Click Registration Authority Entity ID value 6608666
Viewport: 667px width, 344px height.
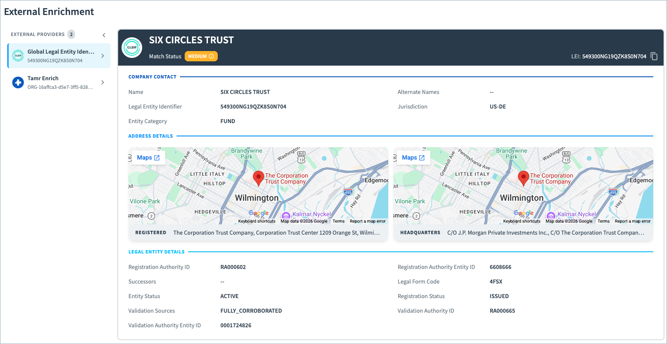pos(500,267)
